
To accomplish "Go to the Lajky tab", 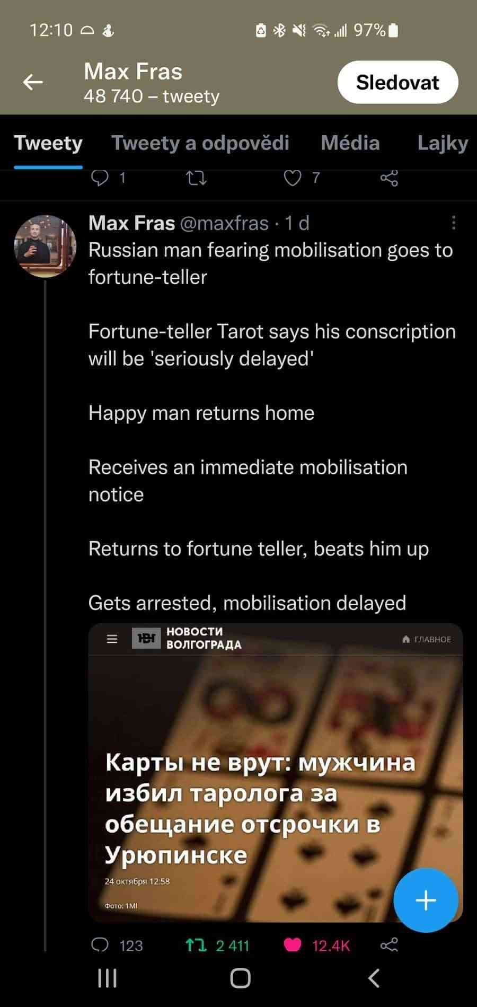I will pos(443,143).
